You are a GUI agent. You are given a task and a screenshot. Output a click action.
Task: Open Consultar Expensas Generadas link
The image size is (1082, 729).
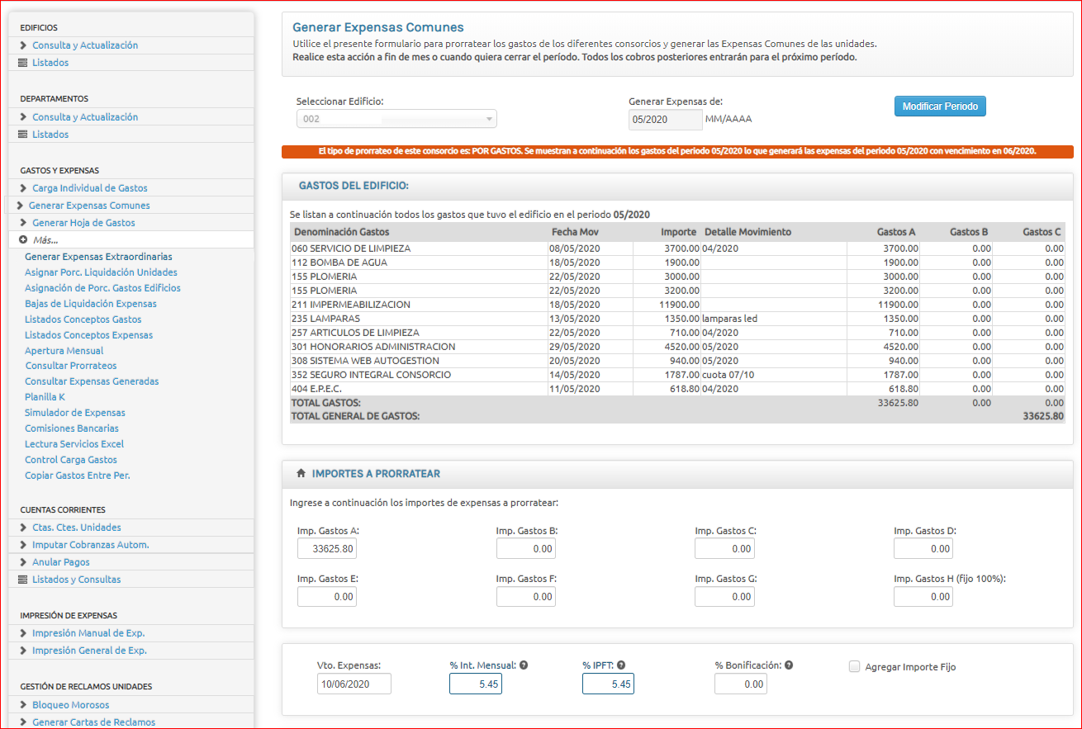(92, 381)
